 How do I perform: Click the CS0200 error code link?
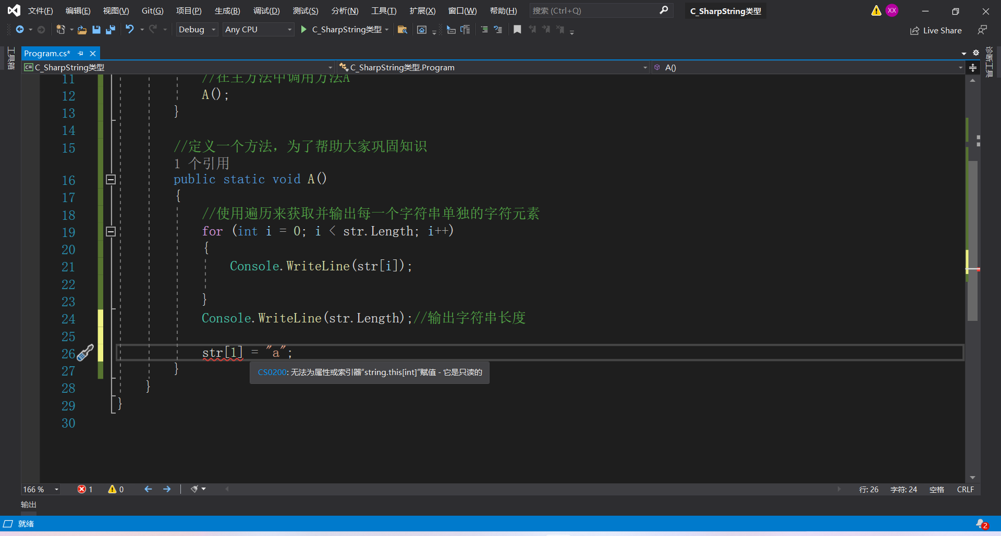[x=272, y=372]
